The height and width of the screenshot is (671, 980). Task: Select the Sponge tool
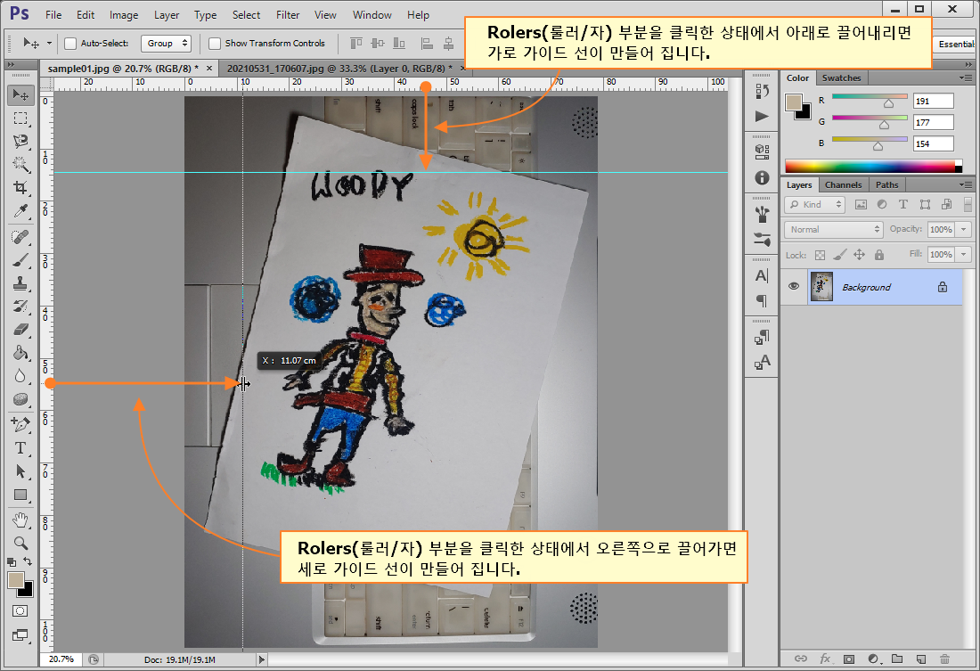pos(20,399)
